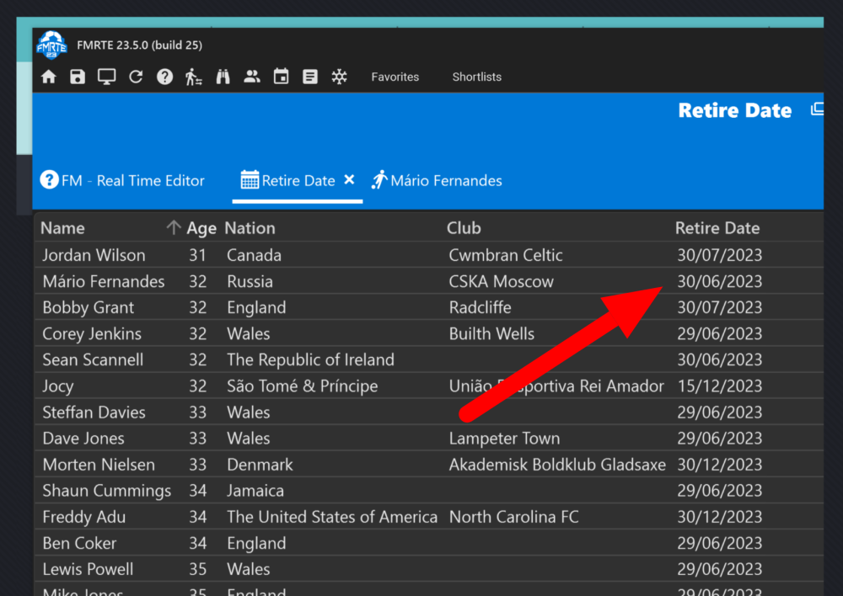Click the Home icon in the toolbar

pos(48,77)
